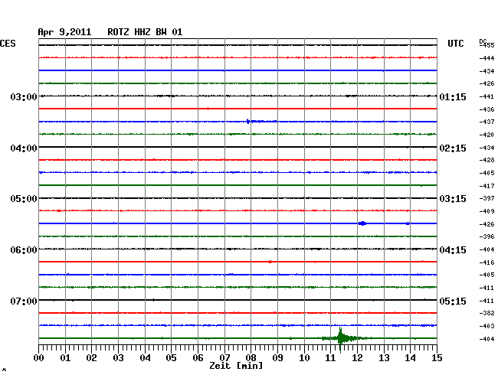Click minute tick label 13
The height and width of the screenshot is (378, 498).
coord(384,357)
